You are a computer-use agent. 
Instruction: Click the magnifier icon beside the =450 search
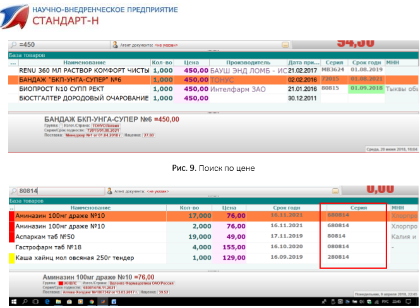coord(14,44)
